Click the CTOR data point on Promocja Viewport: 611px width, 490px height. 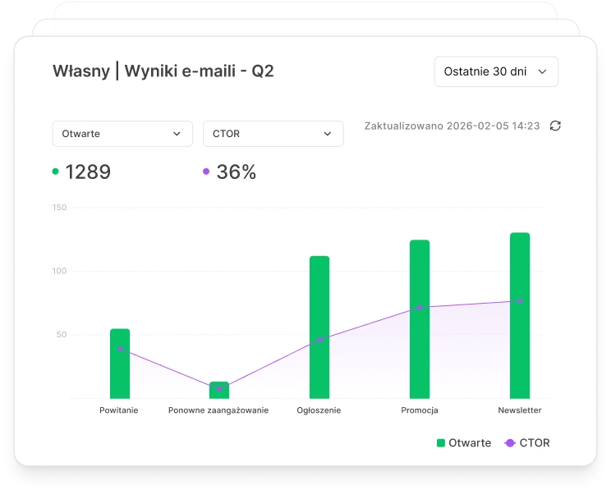coord(420,308)
